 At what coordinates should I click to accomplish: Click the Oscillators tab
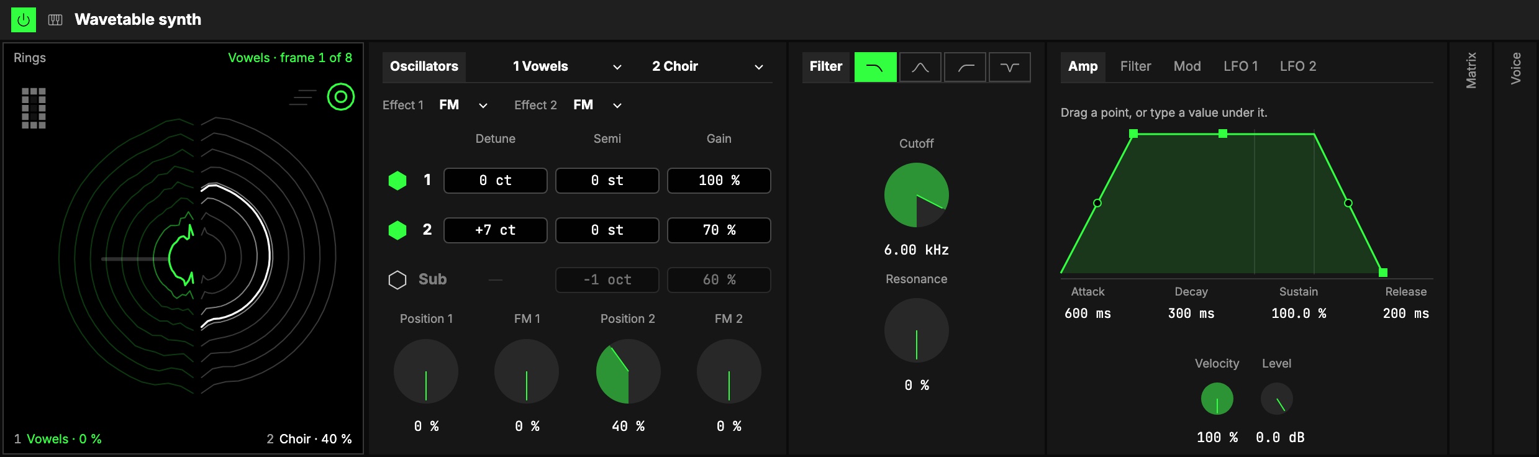(x=424, y=66)
